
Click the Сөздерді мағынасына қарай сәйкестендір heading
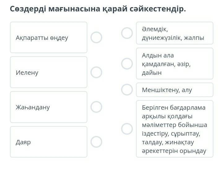(98, 9)
